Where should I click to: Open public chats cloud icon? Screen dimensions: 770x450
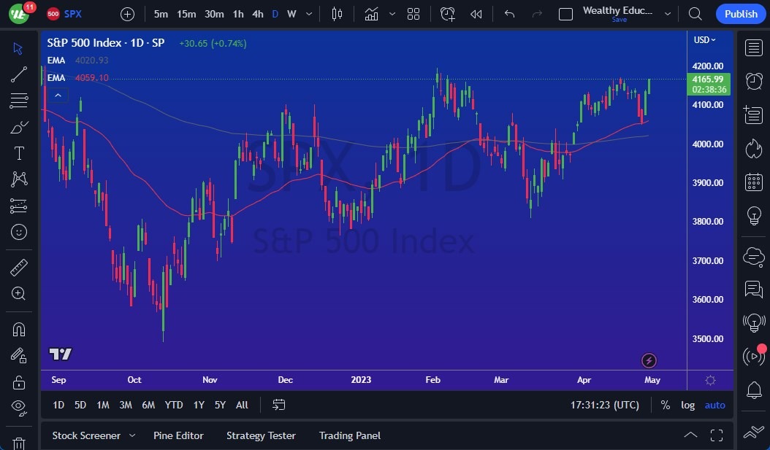point(753,257)
